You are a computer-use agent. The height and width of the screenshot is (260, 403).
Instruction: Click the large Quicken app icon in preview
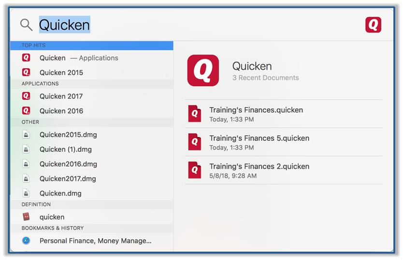[203, 71]
